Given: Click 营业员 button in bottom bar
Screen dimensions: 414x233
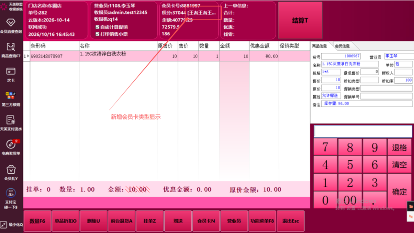Looking at the screenshot, I should tap(234, 221).
